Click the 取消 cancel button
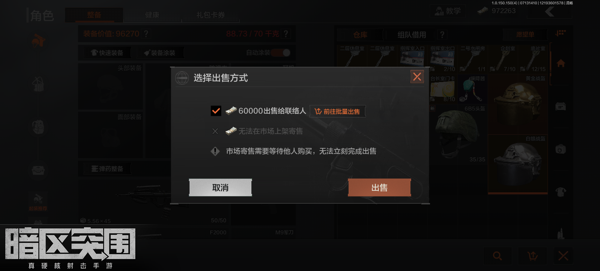Screen dimensions: 600x271 pos(220,187)
